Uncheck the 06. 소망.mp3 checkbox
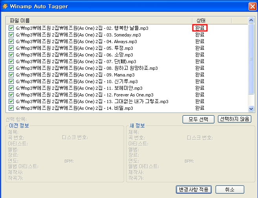The width and height of the screenshot is (258, 198). [x=11, y=55]
